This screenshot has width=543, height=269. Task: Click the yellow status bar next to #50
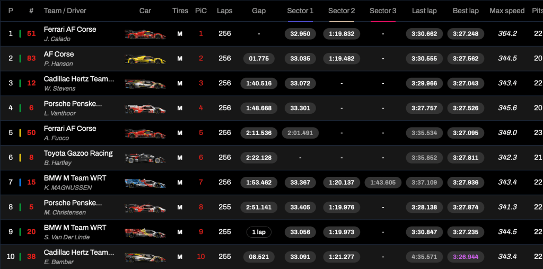[x=20, y=133]
